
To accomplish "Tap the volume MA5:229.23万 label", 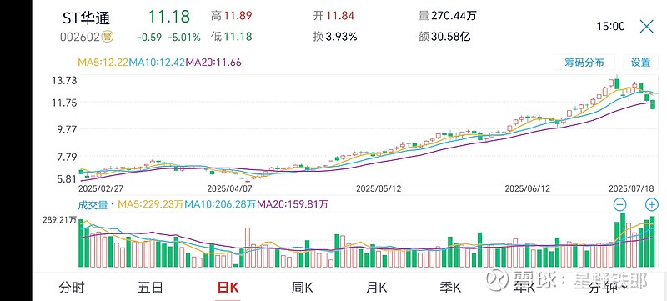I will coord(151,205).
